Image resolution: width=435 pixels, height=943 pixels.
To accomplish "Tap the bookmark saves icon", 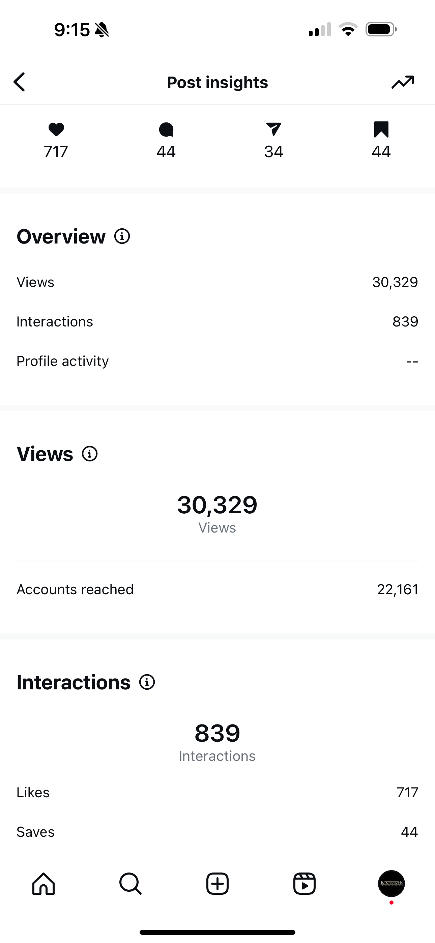I will [381, 130].
